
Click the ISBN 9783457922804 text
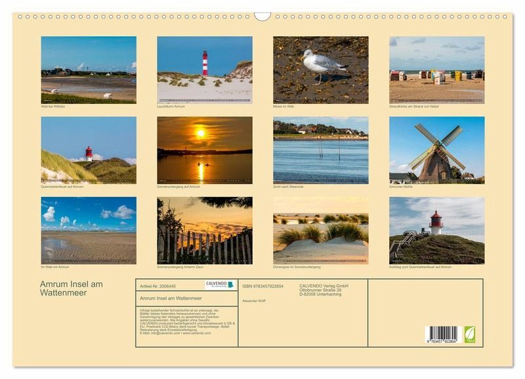[262, 286]
